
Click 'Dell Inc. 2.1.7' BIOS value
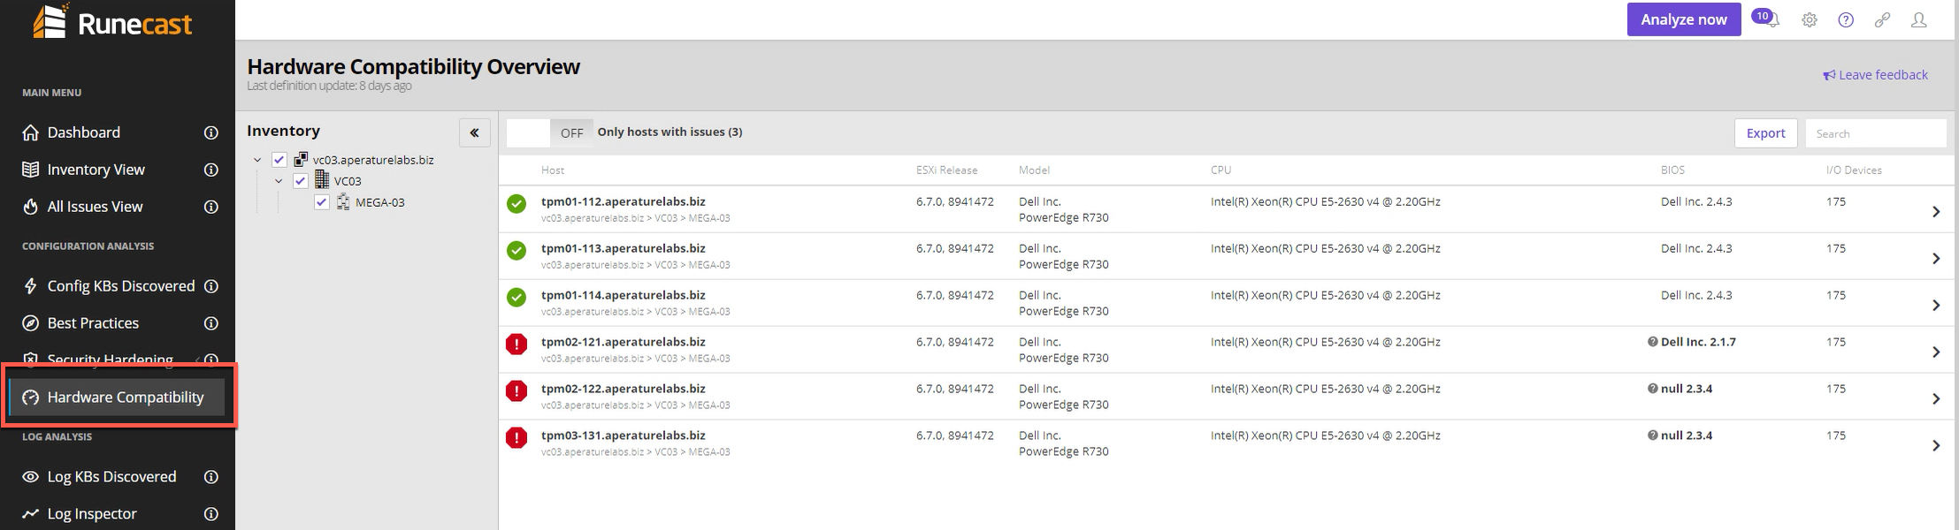click(x=1698, y=342)
